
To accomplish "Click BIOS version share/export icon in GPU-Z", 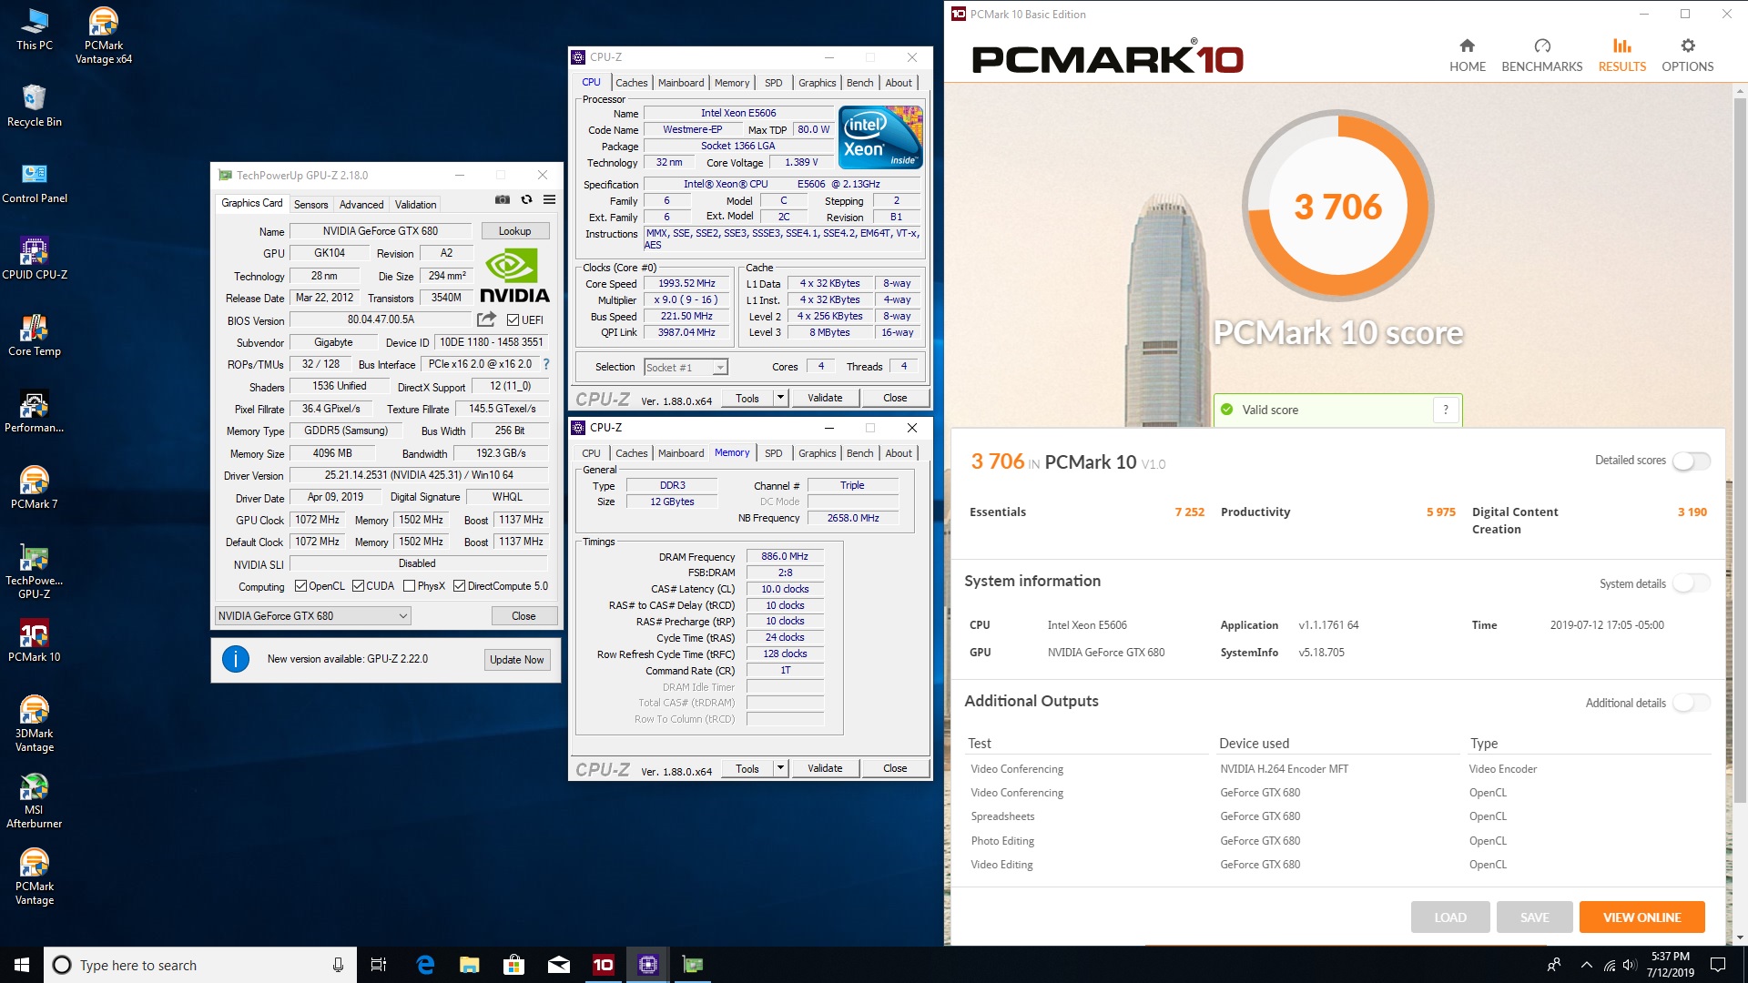I will (x=487, y=319).
